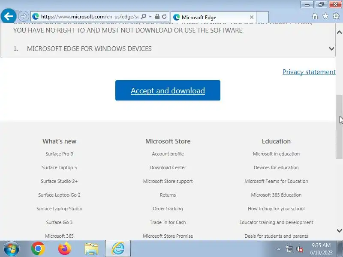Open Microsoft 365 Education link
The width and height of the screenshot is (343, 257).
[x=276, y=195]
